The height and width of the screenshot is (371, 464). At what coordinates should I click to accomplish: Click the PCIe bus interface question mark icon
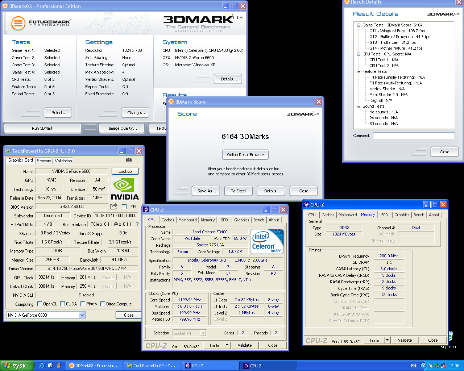tap(137, 224)
